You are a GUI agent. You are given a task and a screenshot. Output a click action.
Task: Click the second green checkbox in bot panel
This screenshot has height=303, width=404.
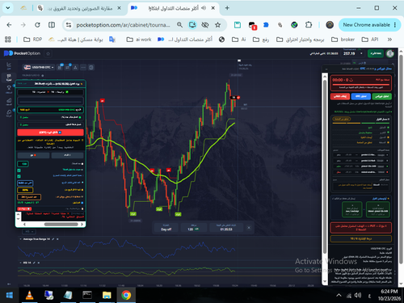click(19, 176)
